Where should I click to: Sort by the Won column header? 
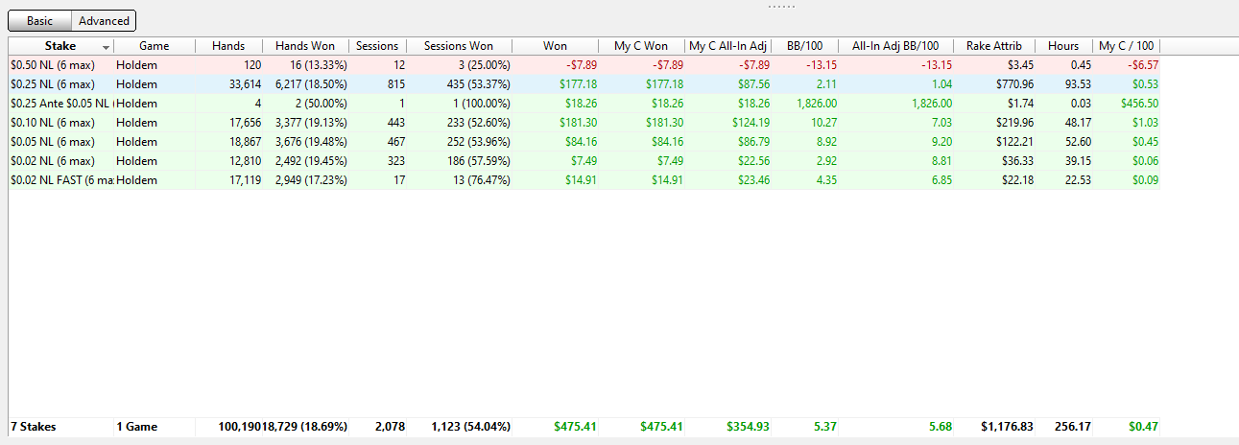(555, 46)
